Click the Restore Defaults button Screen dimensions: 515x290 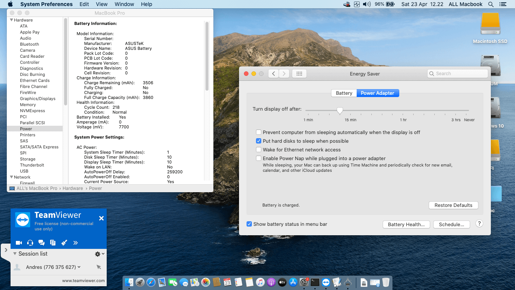[453, 205]
